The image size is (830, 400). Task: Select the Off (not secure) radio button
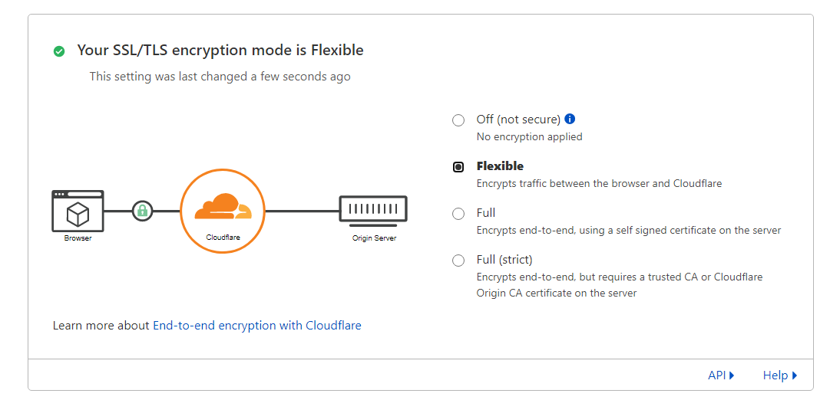point(458,120)
